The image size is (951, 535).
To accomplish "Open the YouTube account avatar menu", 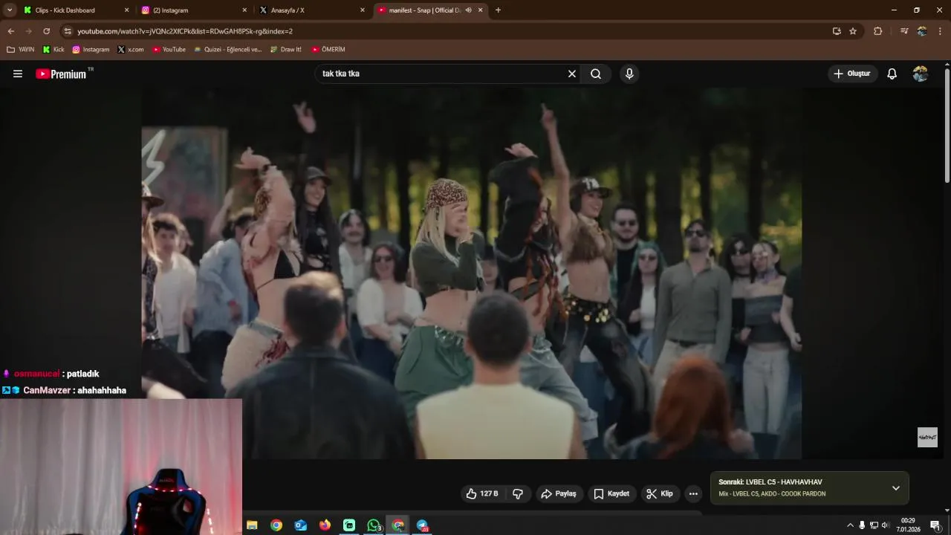I will coord(921,74).
